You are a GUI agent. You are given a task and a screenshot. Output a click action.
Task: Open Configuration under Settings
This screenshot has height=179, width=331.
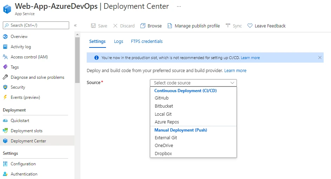pyautogui.click(x=23, y=164)
